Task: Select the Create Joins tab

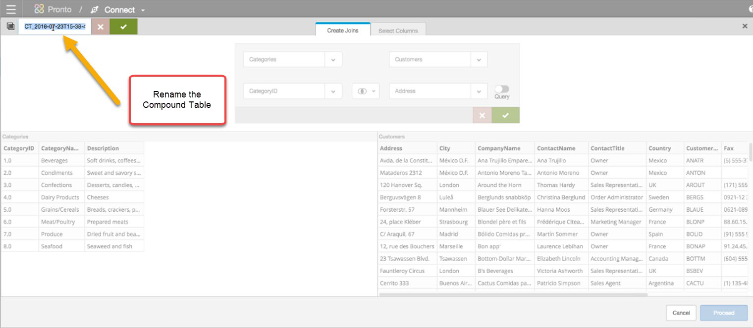Action: pyautogui.click(x=342, y=31)
